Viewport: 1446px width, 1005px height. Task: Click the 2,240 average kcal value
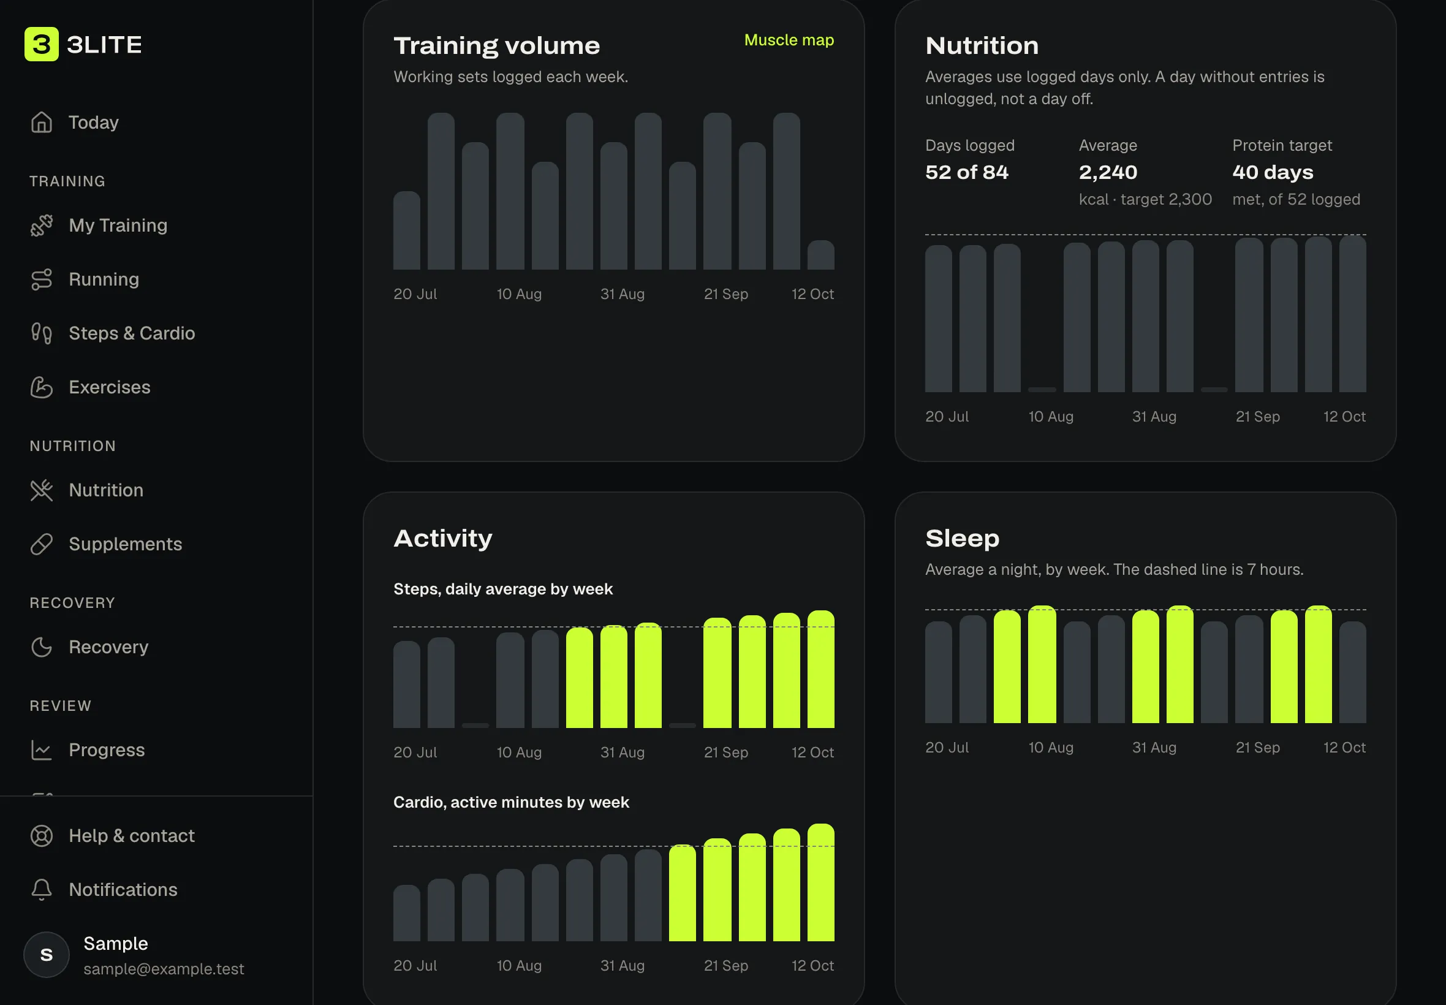coord(1108,173)
